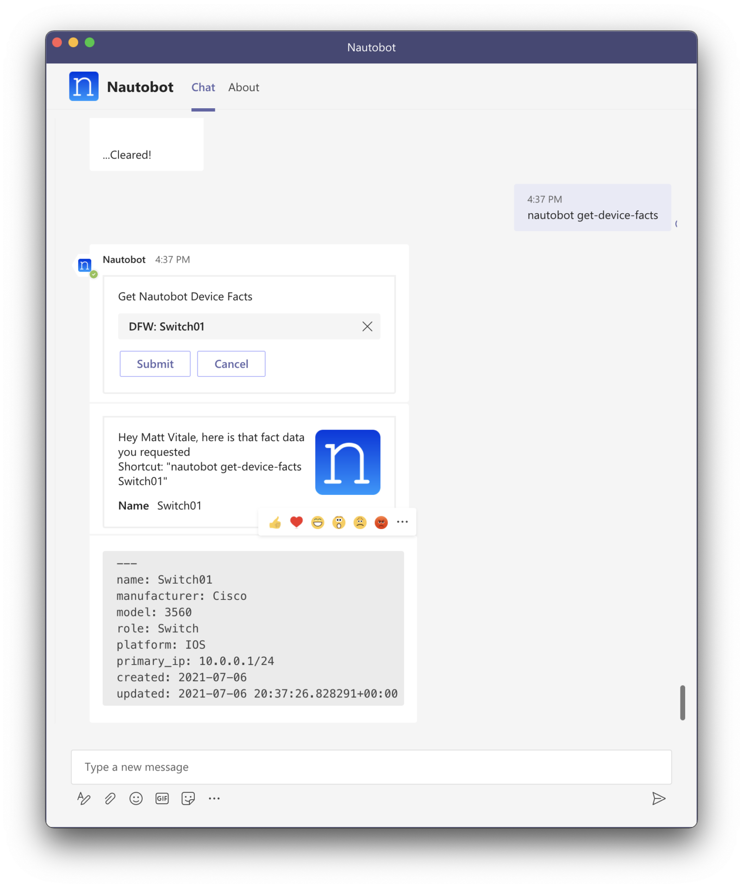Click the 'platform: IOS' line
Viewport: 743px width, 888px height.
pos(161,645)
